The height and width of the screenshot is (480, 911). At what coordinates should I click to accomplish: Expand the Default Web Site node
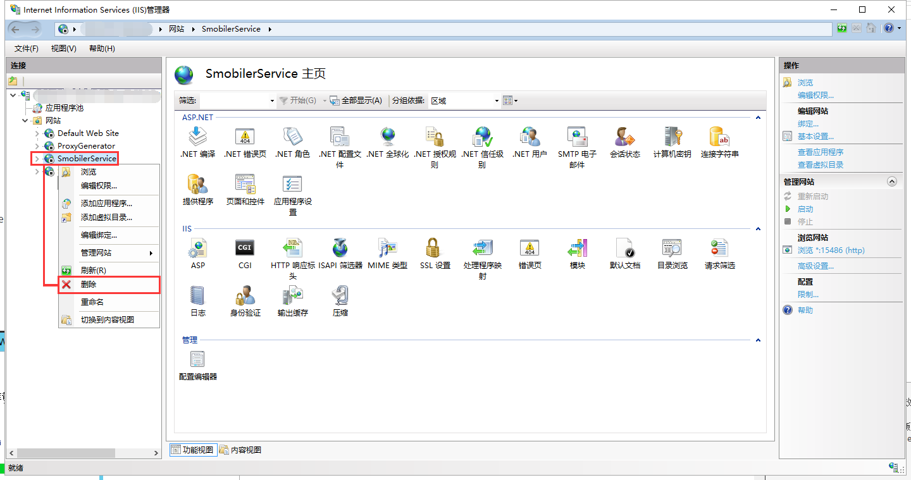point(37,133)
